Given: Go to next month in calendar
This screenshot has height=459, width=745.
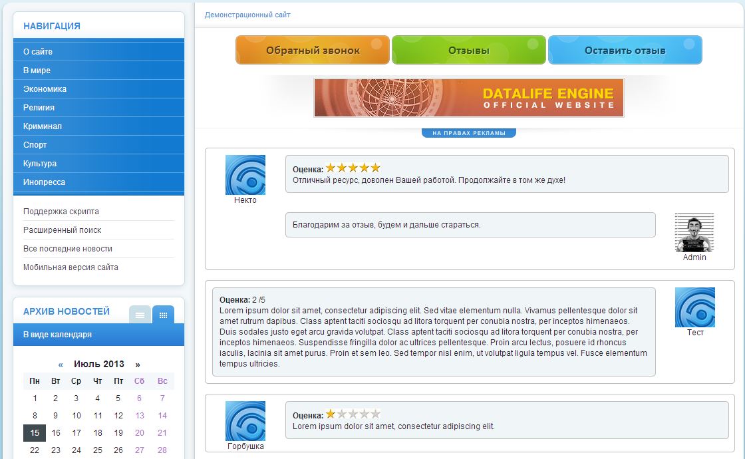Looking at the screenshot, I should coord(138,365).
